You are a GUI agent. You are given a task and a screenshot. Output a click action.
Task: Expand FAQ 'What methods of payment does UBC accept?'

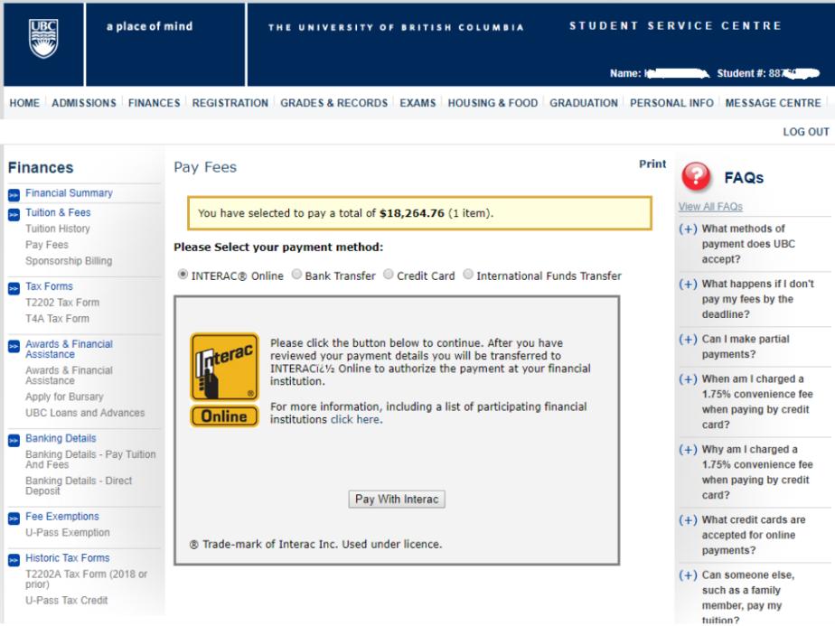tap(688, 229)
